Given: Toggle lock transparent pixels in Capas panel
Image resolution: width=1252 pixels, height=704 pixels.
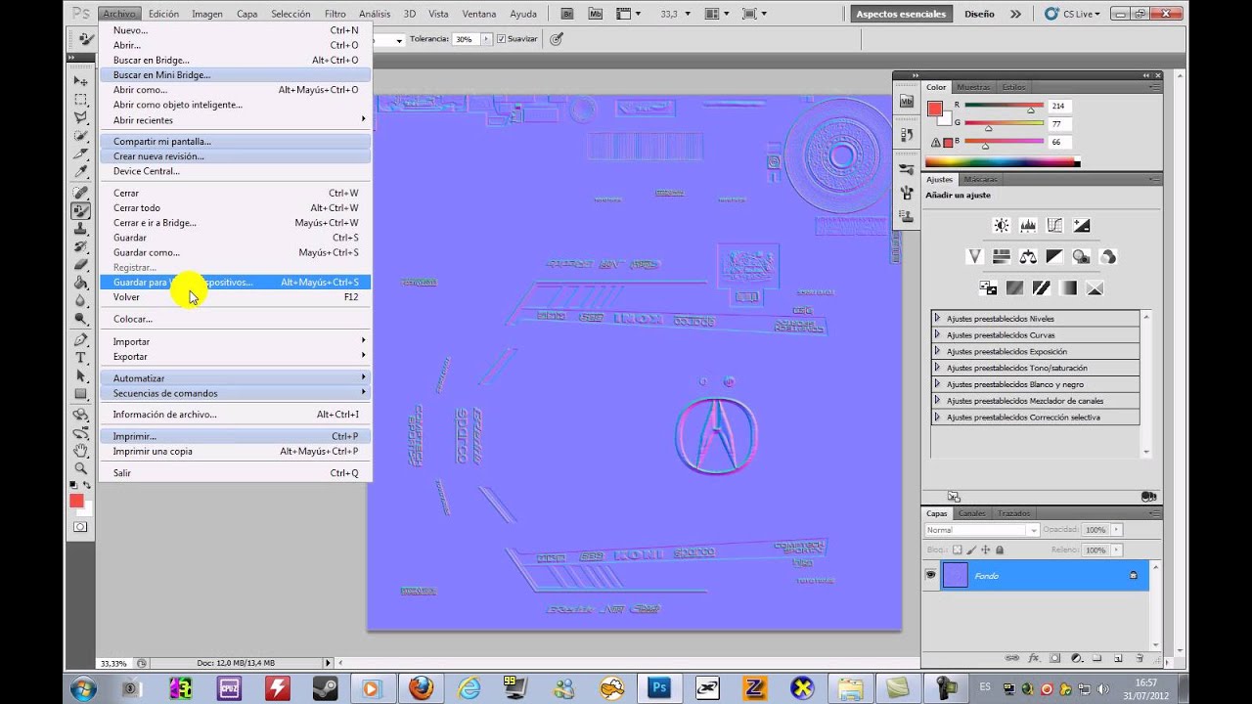Looking at the screenshot, I should tap(958, 550).
